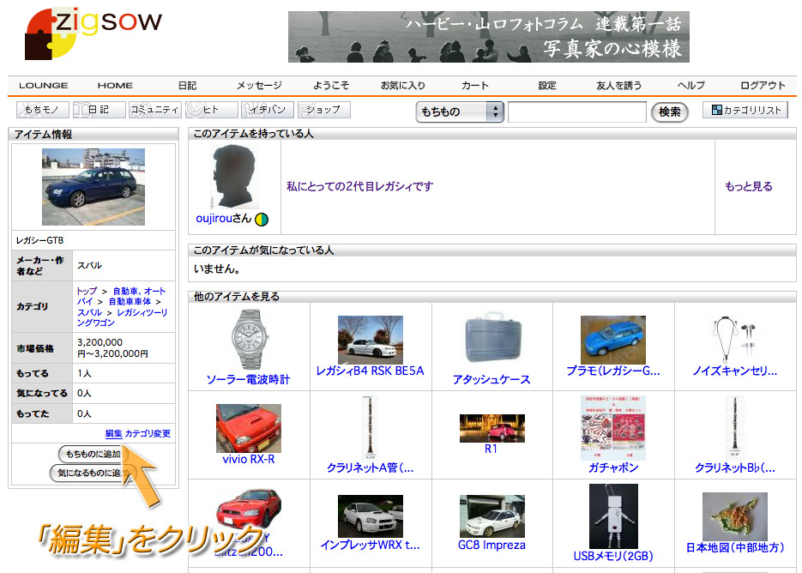Go to LOUNGE menu
This screenshot has height=573, width=802.
coord(44,86)
